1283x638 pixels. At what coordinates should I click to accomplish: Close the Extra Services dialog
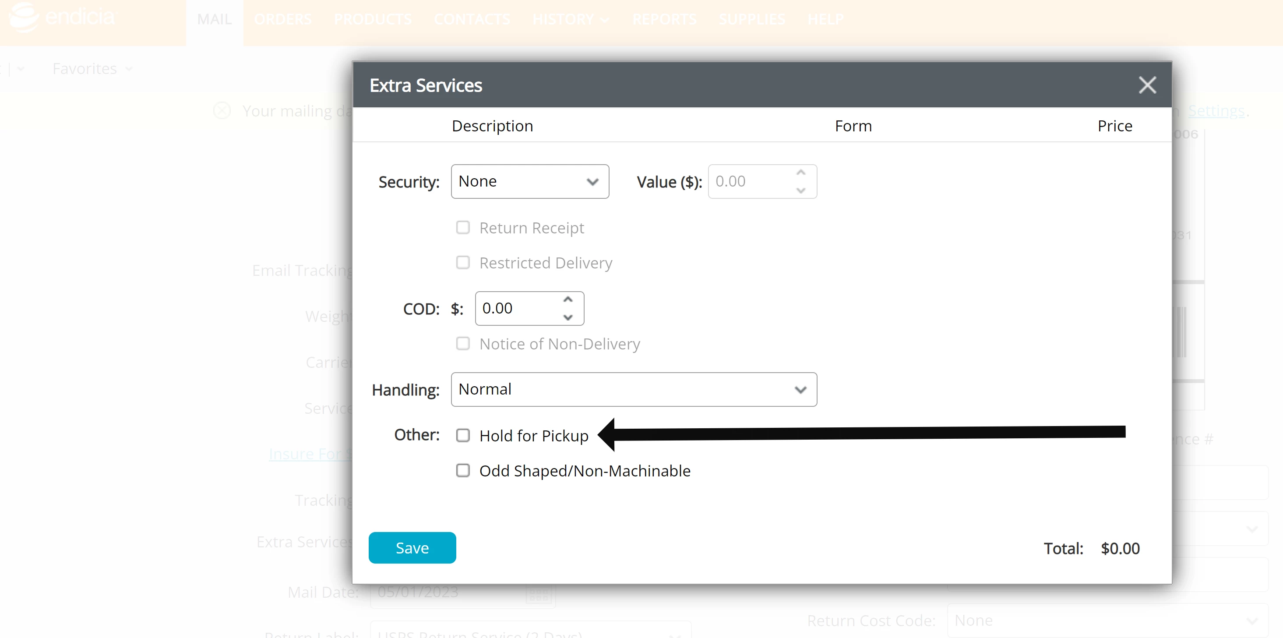(x=1147, y=85)
